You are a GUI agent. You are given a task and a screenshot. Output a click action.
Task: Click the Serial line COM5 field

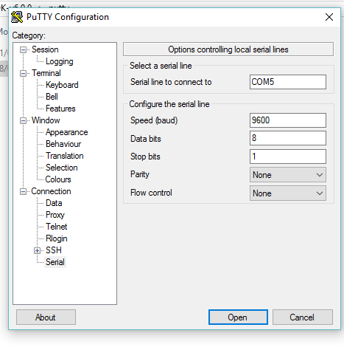[x=288, y=82]
